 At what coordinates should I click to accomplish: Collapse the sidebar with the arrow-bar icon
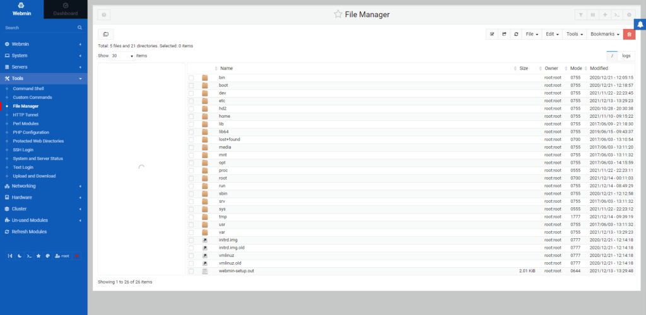coord(10,256)
